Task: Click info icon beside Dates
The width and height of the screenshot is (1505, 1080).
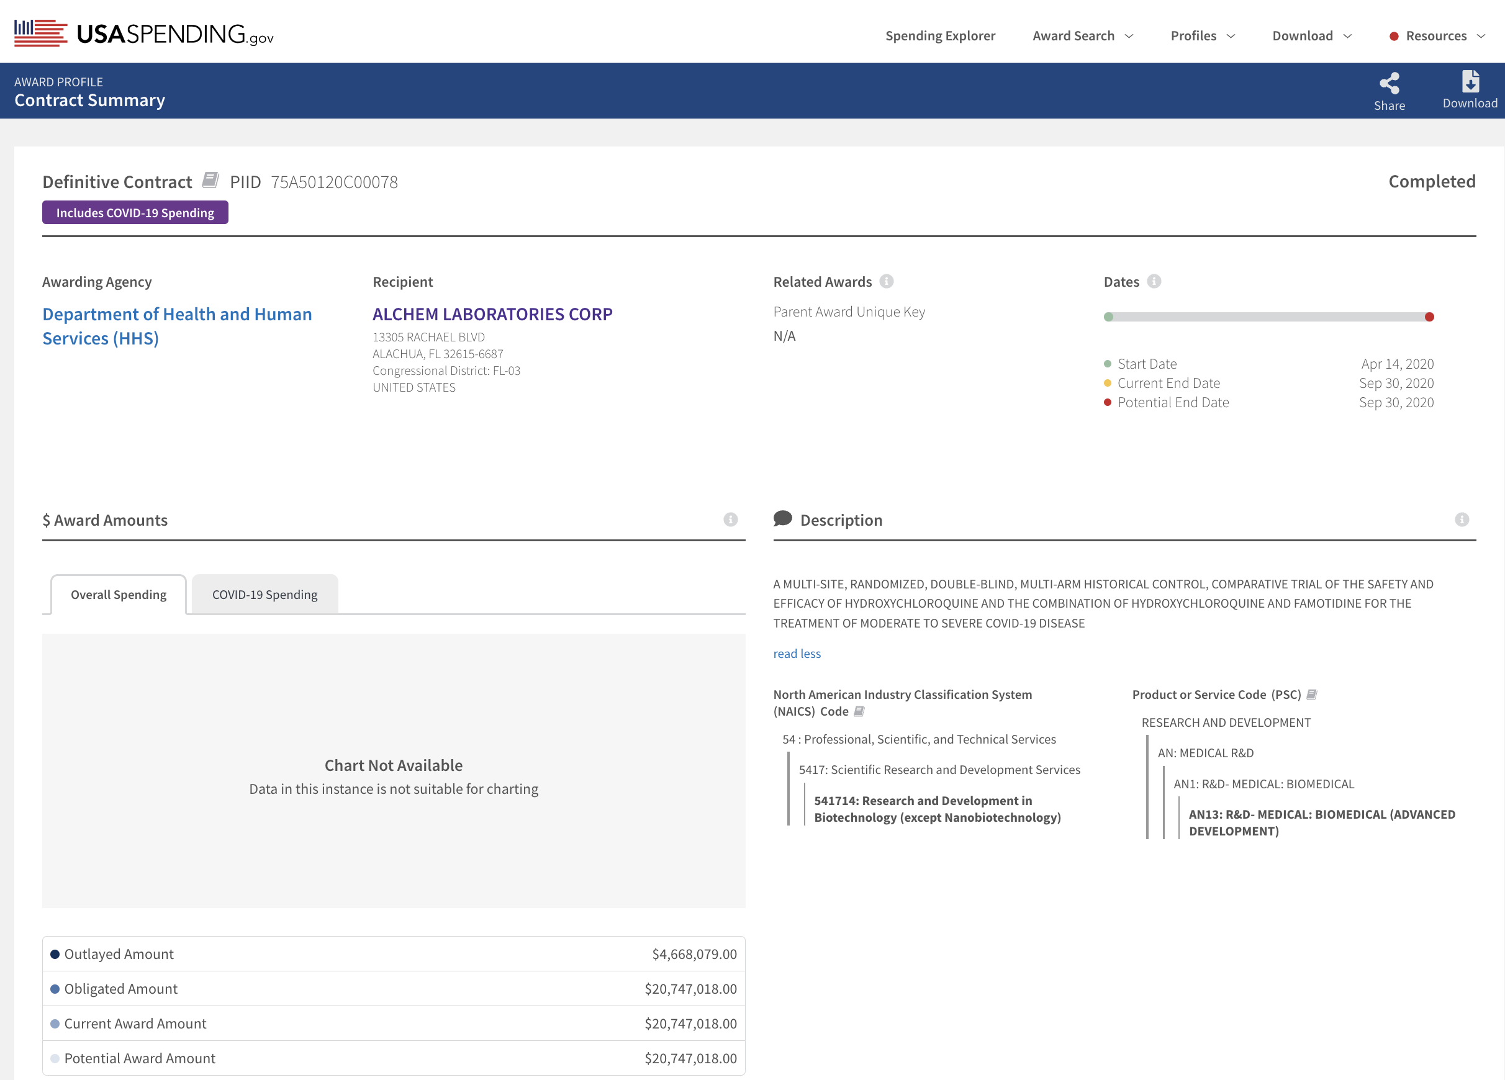Action: tap(1154, 281)
